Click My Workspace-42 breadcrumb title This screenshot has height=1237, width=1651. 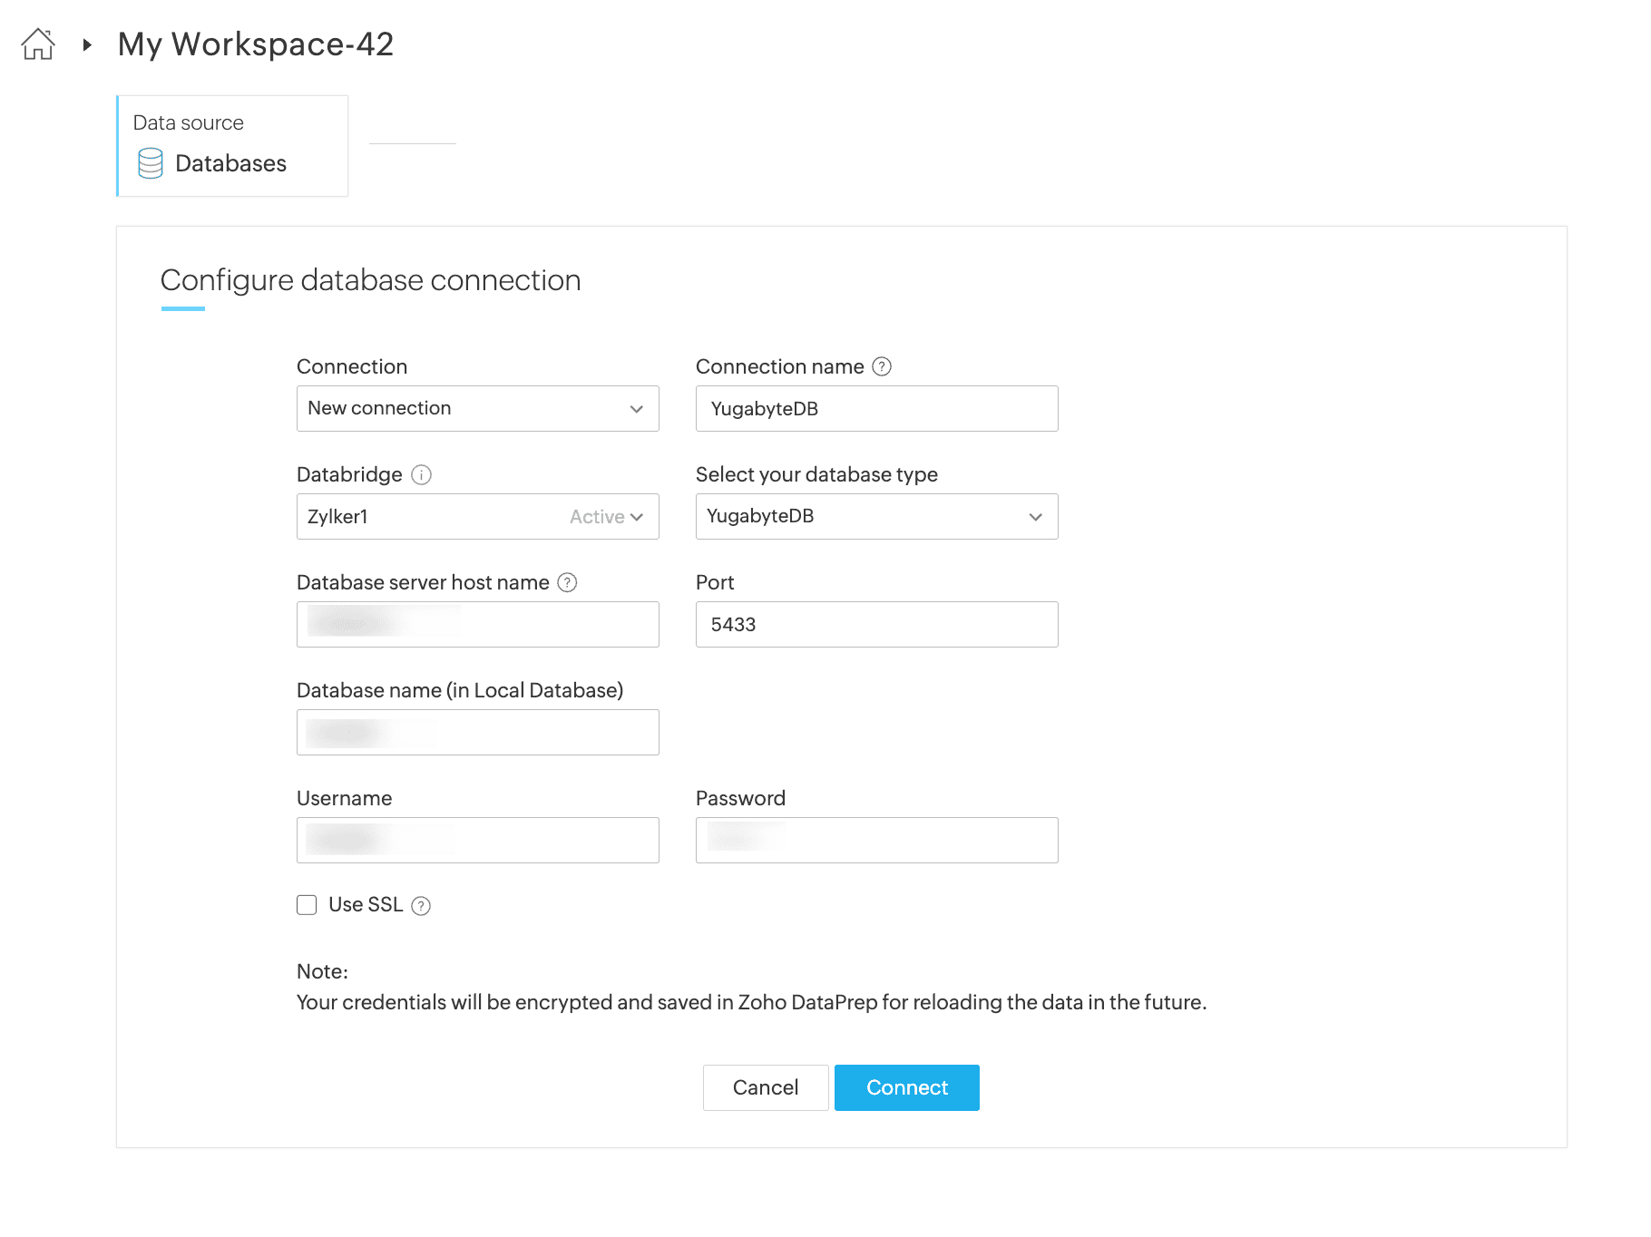pyautogui.click(x=256, y=44)
